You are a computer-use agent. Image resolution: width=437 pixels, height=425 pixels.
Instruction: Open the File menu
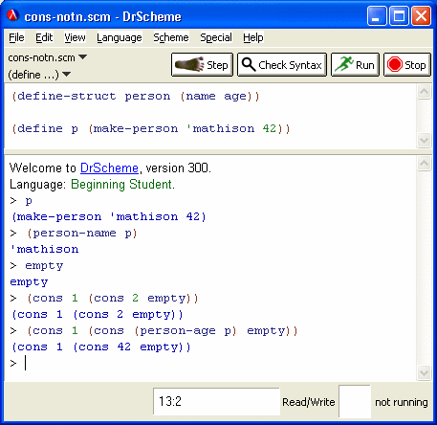(16, 37)
